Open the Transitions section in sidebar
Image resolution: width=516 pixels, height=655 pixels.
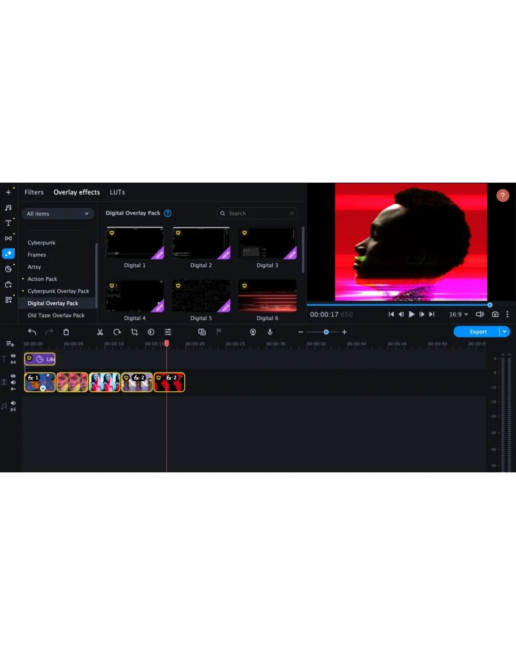[8, 238]
